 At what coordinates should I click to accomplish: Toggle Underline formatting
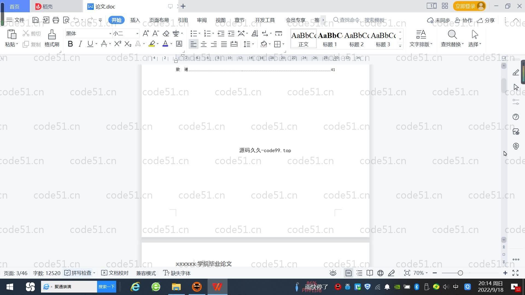coord(90,44)
